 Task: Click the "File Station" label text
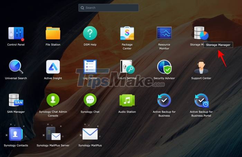(x=53, y=45)
